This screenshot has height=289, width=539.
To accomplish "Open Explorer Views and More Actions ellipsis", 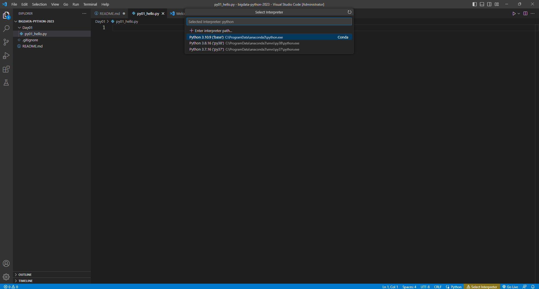I will (84, 13).
